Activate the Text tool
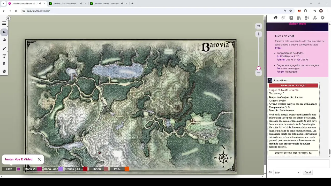Screen dimensions: 331x186 4,56
